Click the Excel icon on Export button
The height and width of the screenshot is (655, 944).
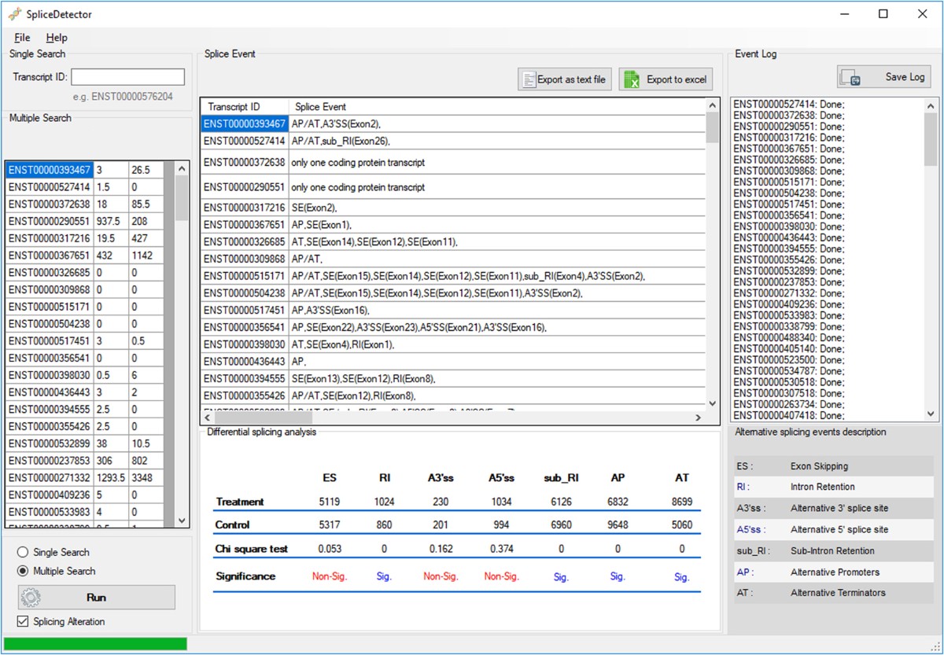(631, 79)
